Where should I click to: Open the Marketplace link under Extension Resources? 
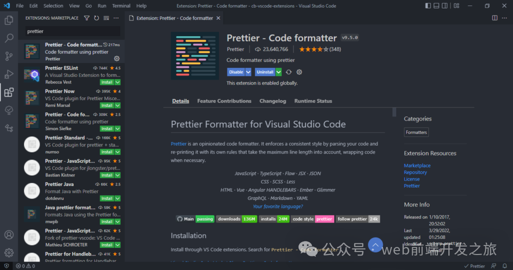point(417,165)
